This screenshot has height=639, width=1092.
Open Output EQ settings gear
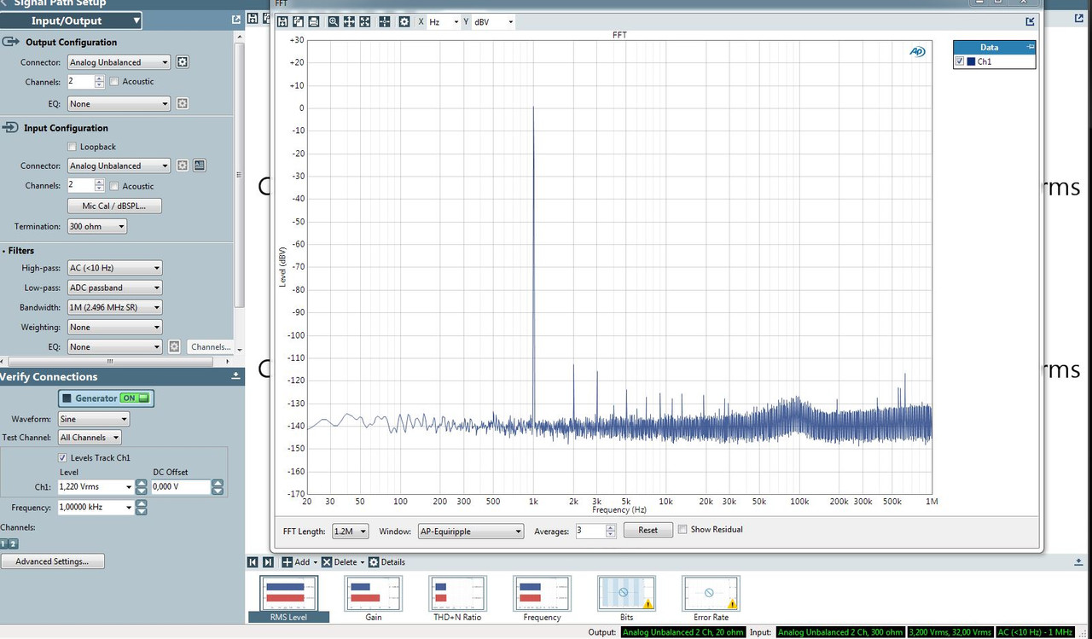[x=182, y=104]
